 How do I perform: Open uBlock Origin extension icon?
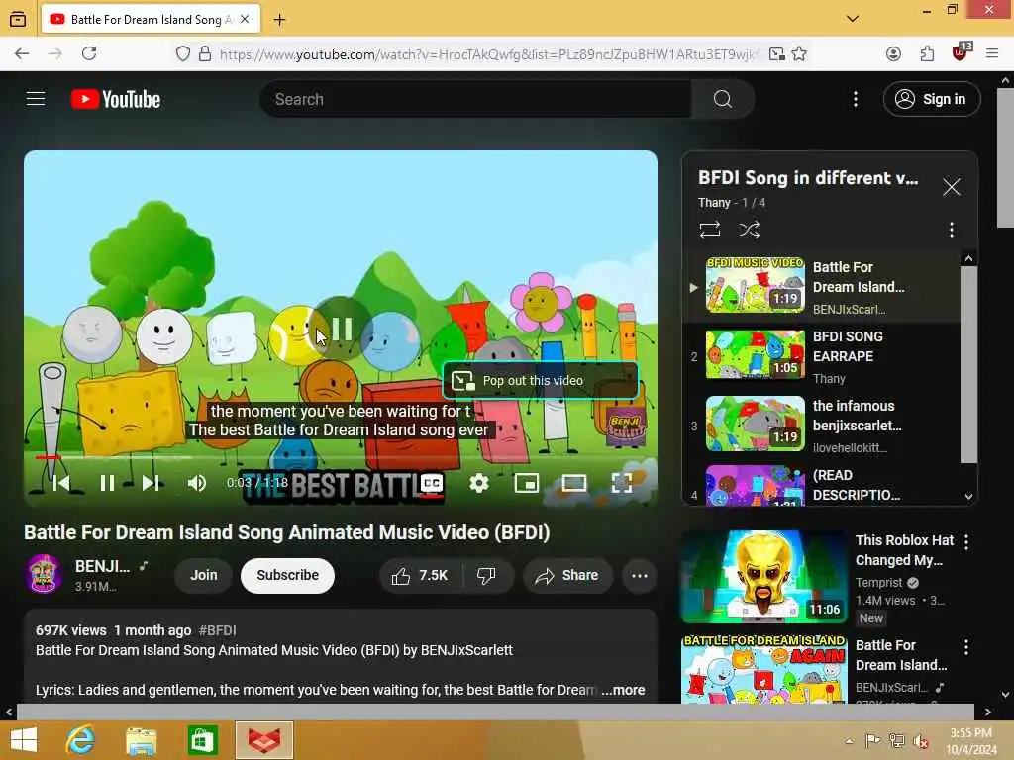[x=961, y=53]
